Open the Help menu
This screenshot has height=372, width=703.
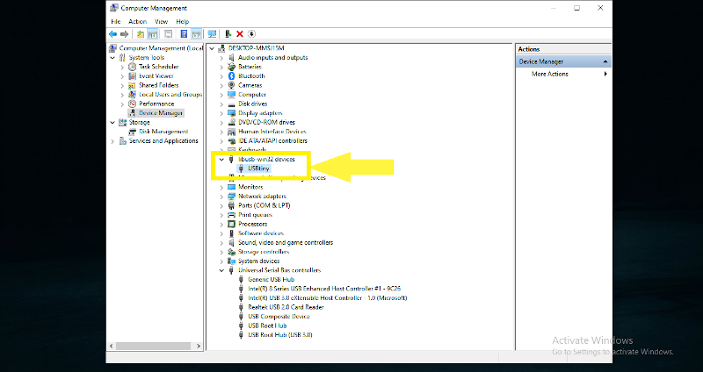[182, 21]
